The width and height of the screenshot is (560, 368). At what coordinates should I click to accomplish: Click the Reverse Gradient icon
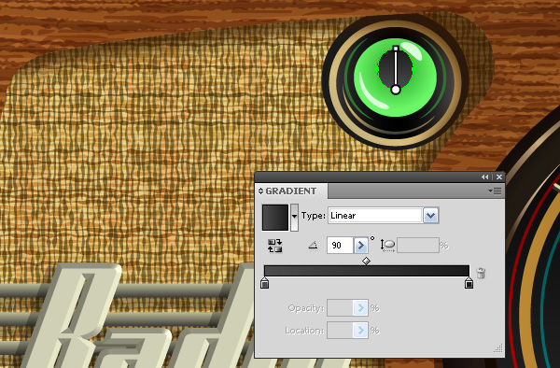274,246
